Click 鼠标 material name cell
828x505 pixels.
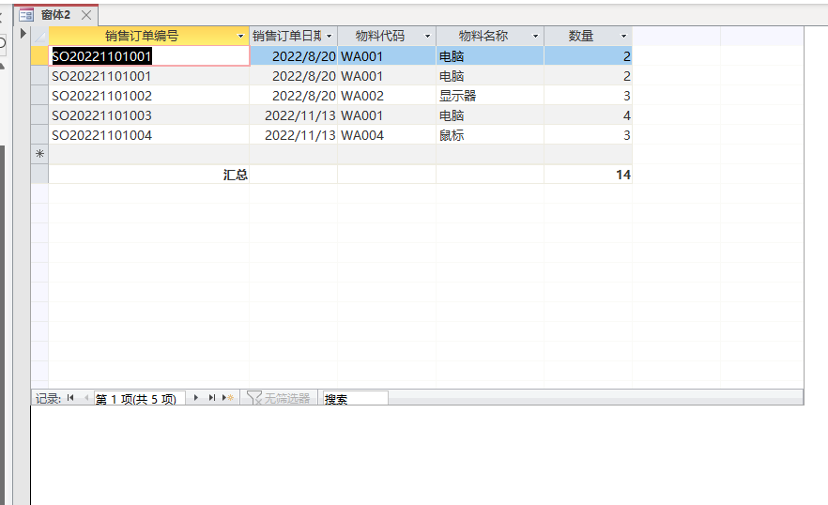[x=490, y=135]
